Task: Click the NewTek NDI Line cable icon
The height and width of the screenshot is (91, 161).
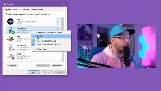Action: [11, 39]
